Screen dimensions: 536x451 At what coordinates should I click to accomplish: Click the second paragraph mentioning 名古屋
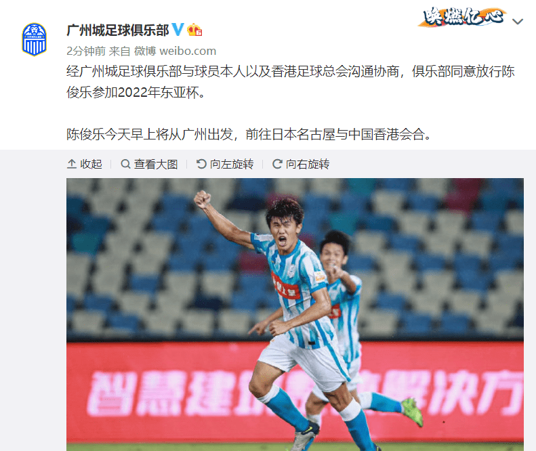pyautogui.click(x=249, y=134)
